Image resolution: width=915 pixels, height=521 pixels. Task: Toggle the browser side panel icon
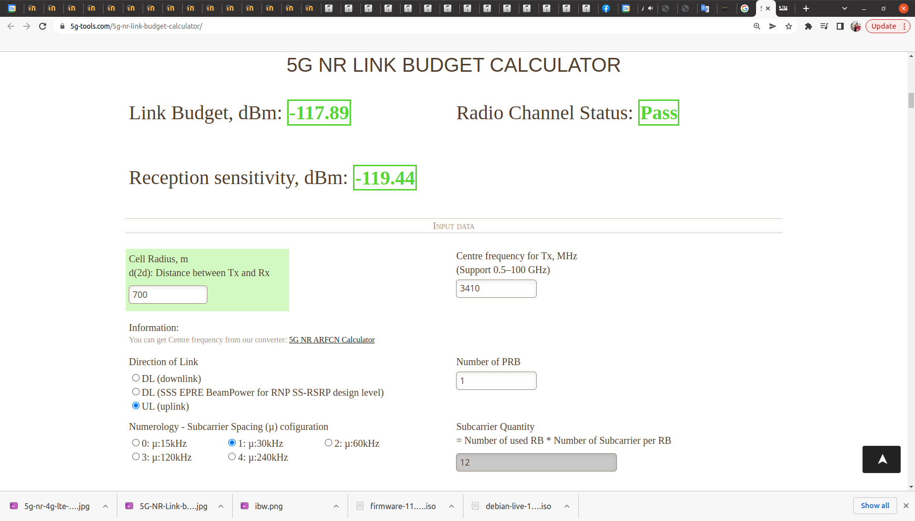coord(840,26)
